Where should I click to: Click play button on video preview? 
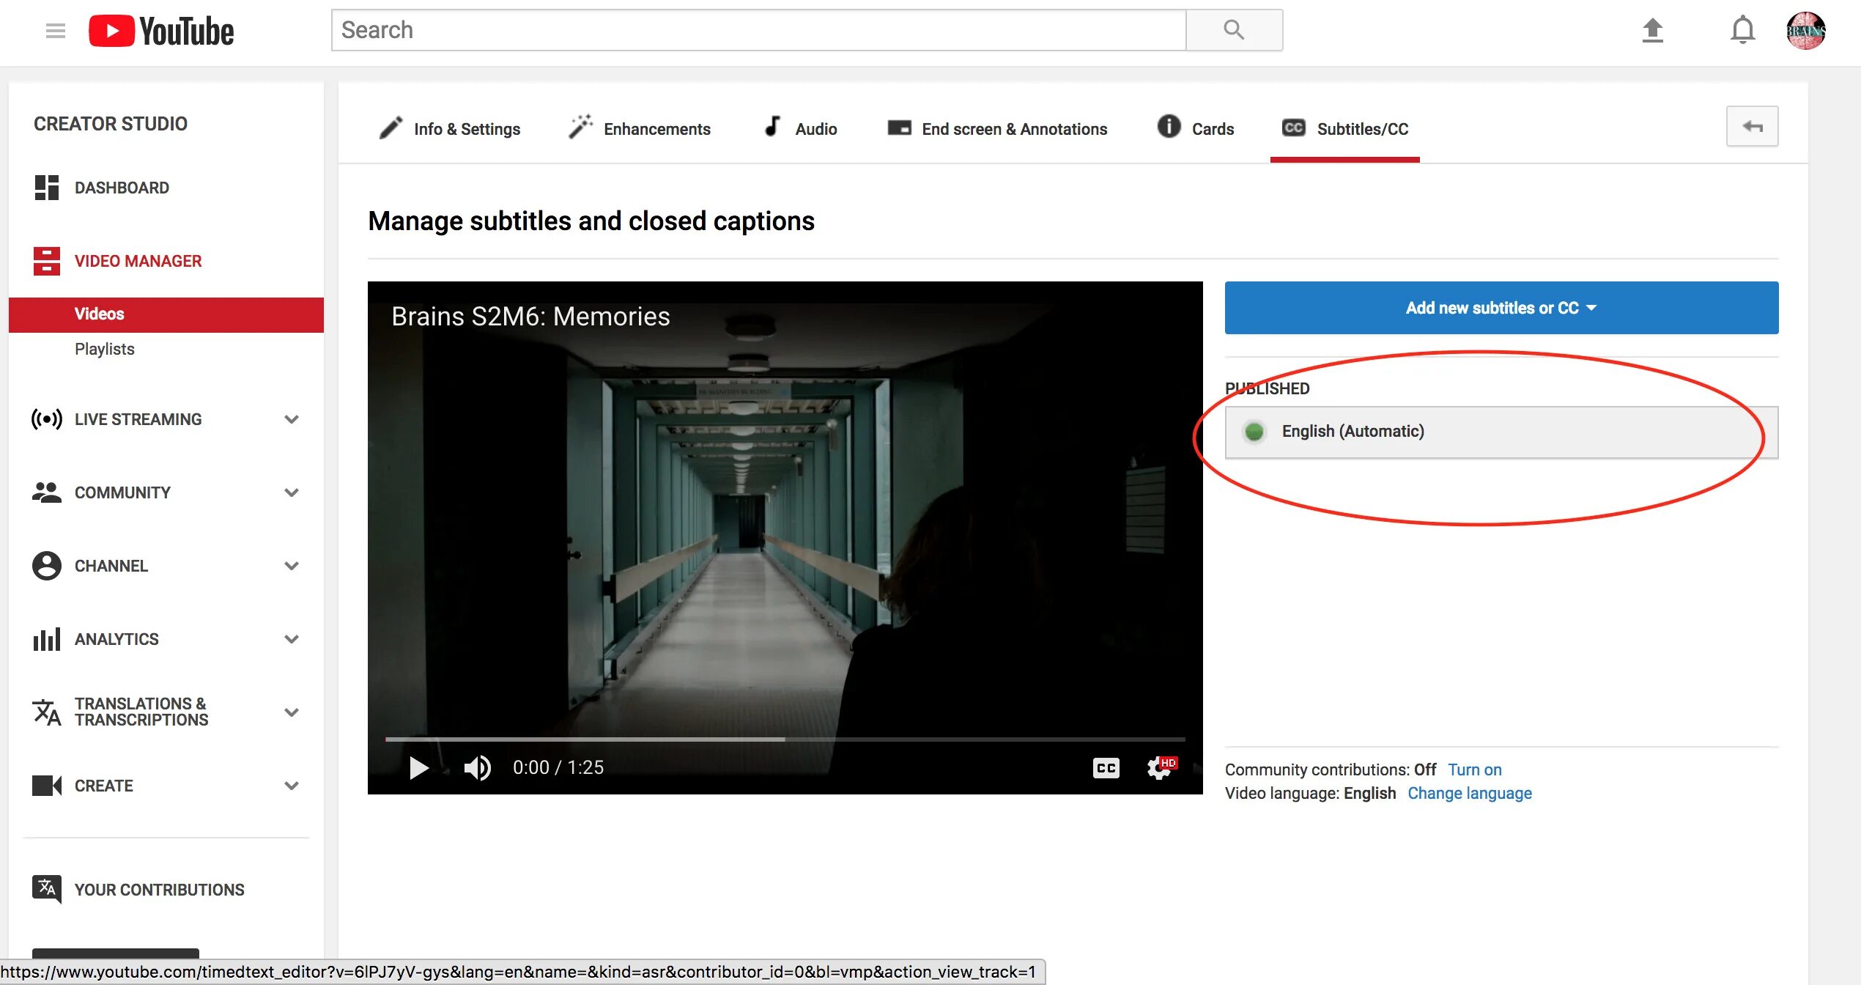[417, 767]
